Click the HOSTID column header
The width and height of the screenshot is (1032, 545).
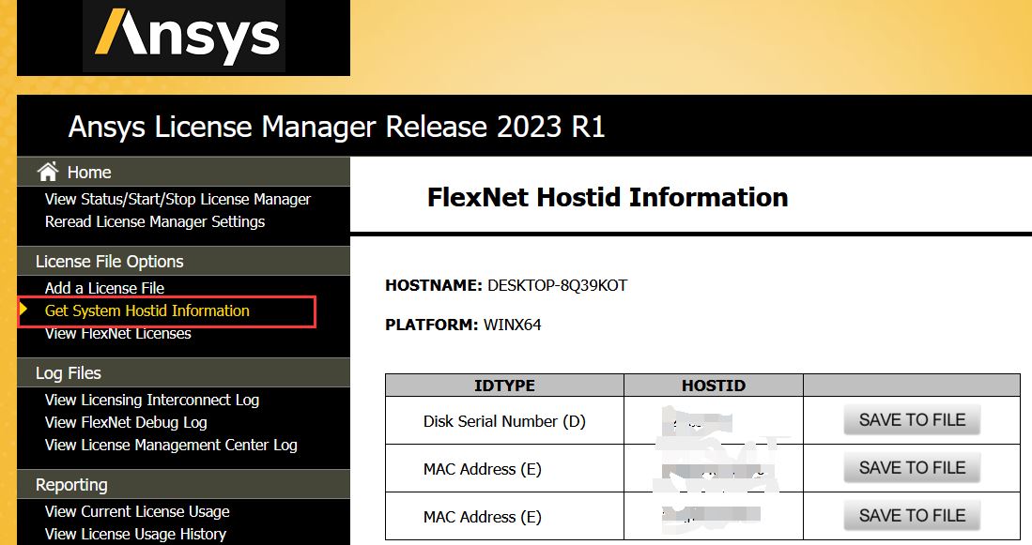(x=714, y=386)
